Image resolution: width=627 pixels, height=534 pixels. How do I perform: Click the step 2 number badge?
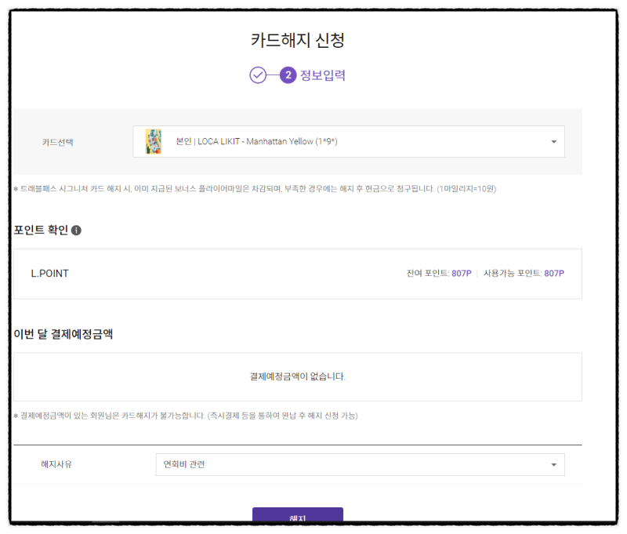288,74
